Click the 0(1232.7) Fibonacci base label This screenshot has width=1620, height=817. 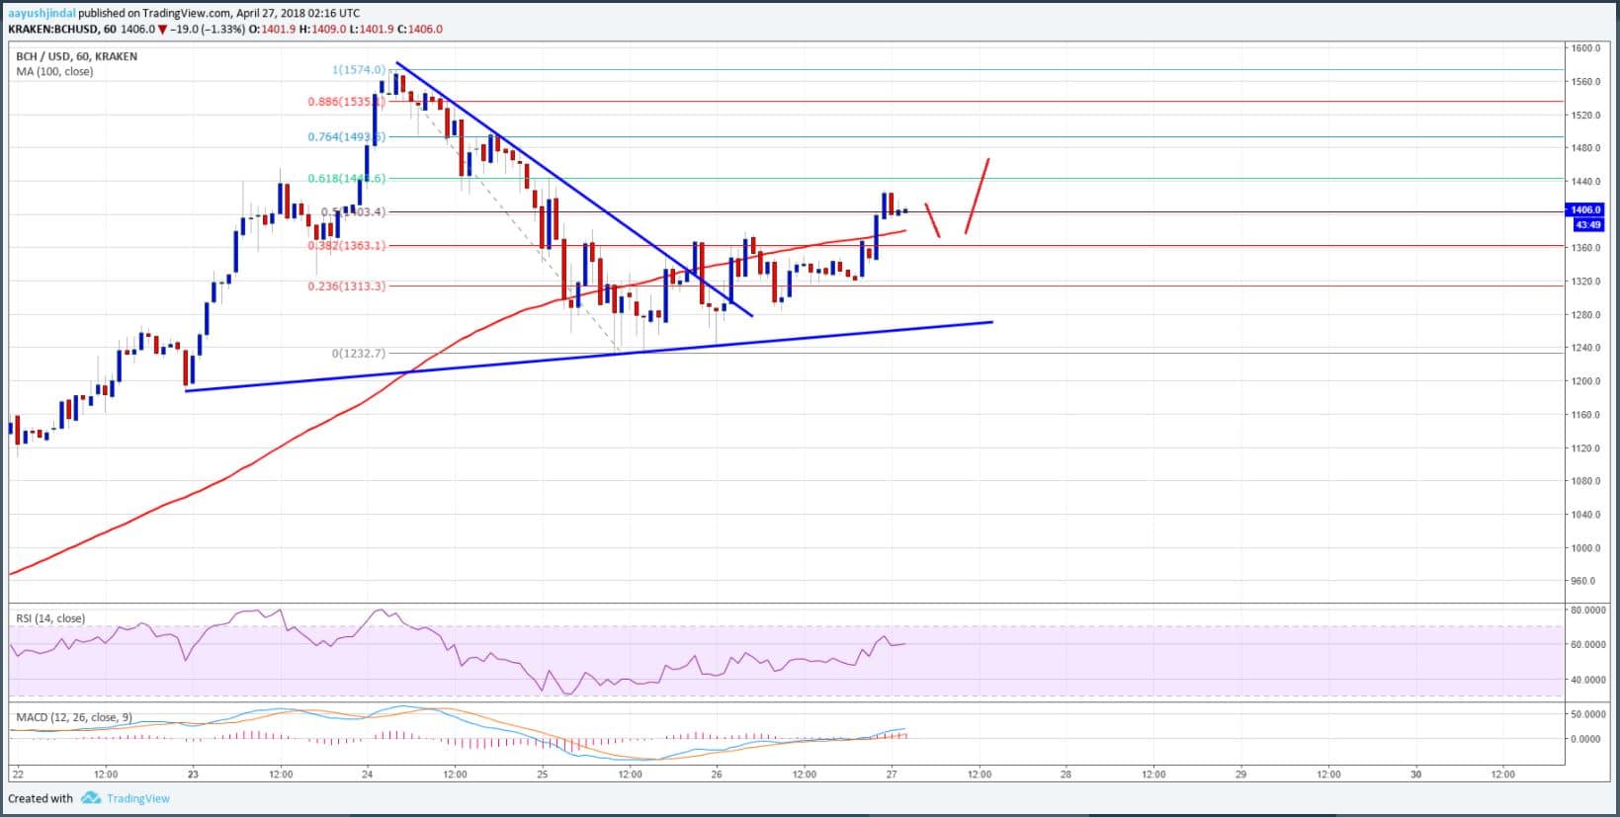358,353
